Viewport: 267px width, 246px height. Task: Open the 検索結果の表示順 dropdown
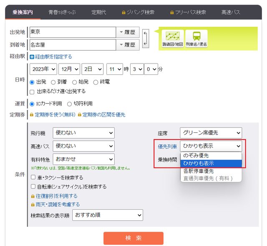coord(108,215)
